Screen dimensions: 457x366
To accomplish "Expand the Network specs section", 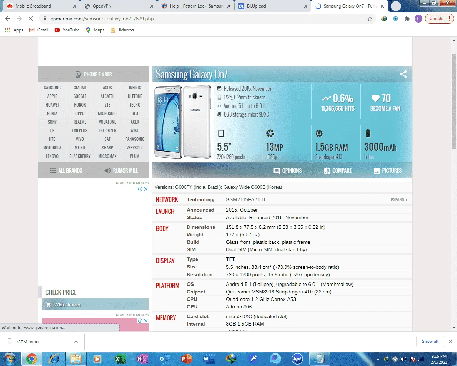I will click(399, 200).
